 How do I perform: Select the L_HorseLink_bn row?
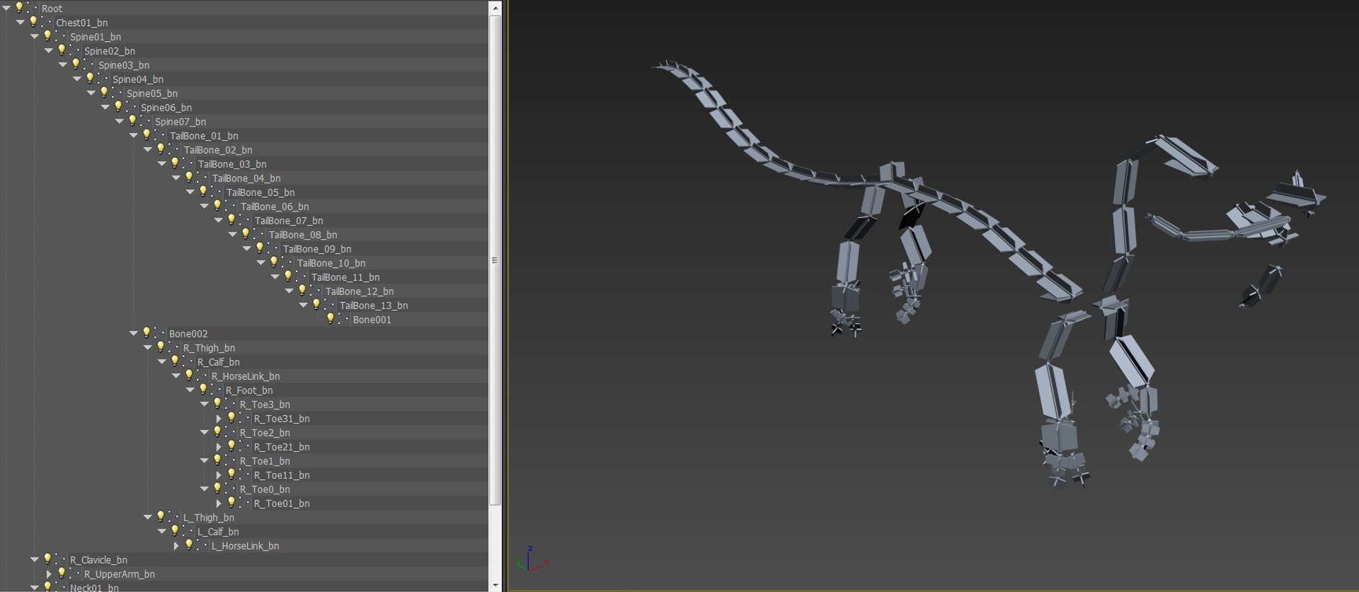[244, 546]
